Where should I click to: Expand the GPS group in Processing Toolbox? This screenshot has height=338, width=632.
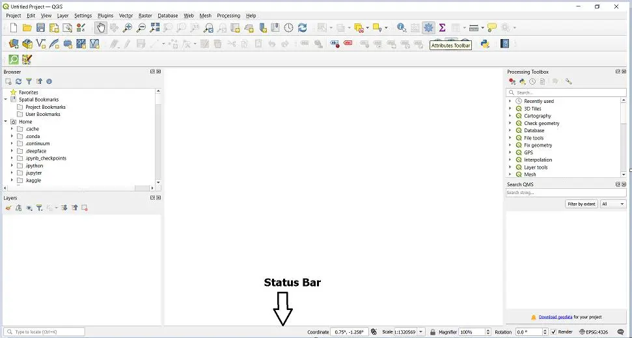pyautogui.click(x=510, y=152)
